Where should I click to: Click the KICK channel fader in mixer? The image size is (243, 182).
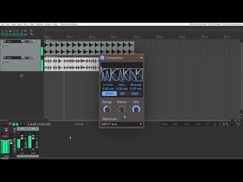pos(22,138)
